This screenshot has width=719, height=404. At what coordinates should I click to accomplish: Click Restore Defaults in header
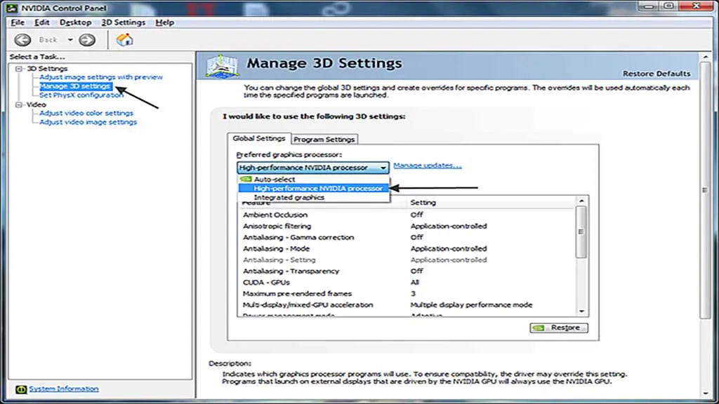657,74
